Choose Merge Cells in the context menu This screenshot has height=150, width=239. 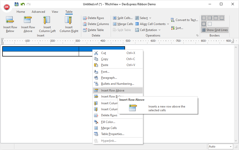click(118, 128)
